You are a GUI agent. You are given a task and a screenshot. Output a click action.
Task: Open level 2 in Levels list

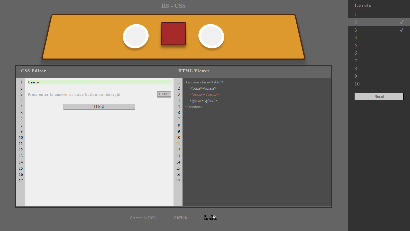pyautogui.click(x=379, y=22)
